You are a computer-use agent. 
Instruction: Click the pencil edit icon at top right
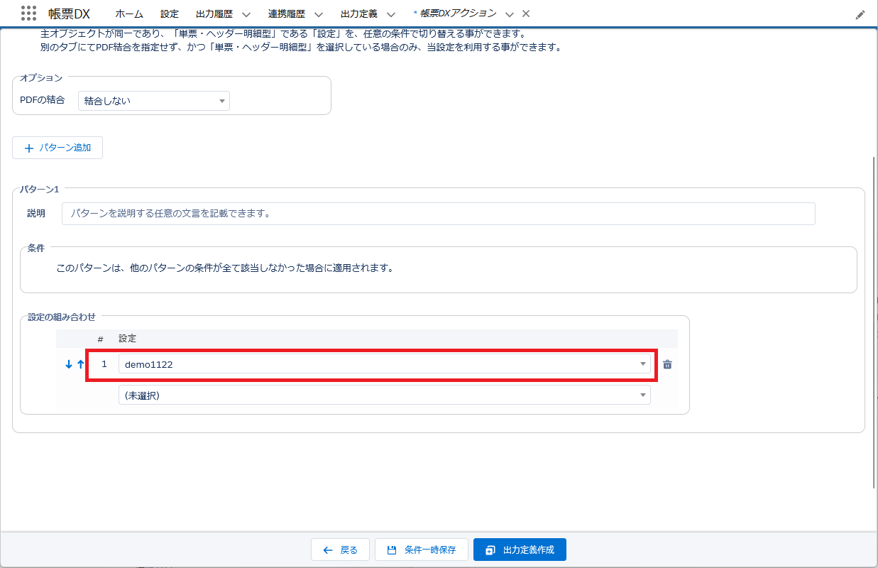(860, 14)
